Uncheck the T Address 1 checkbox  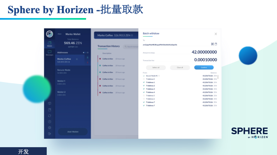coord(144,82)
